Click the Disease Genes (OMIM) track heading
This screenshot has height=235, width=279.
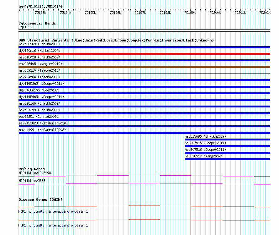(40, 199)
